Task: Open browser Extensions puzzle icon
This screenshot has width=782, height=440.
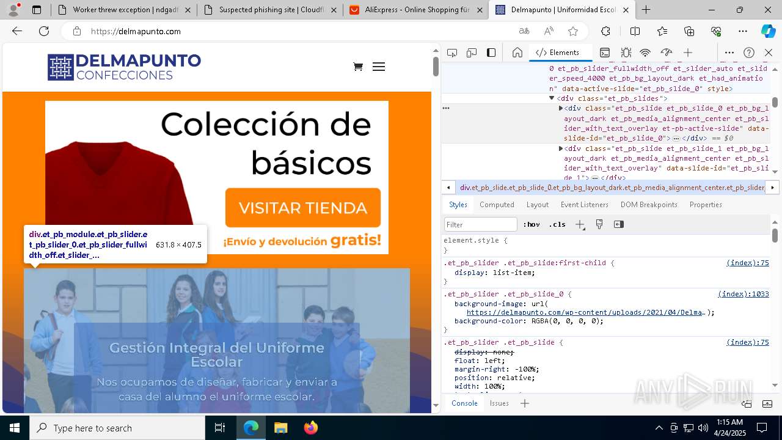Action: click(x=605, y=31)
